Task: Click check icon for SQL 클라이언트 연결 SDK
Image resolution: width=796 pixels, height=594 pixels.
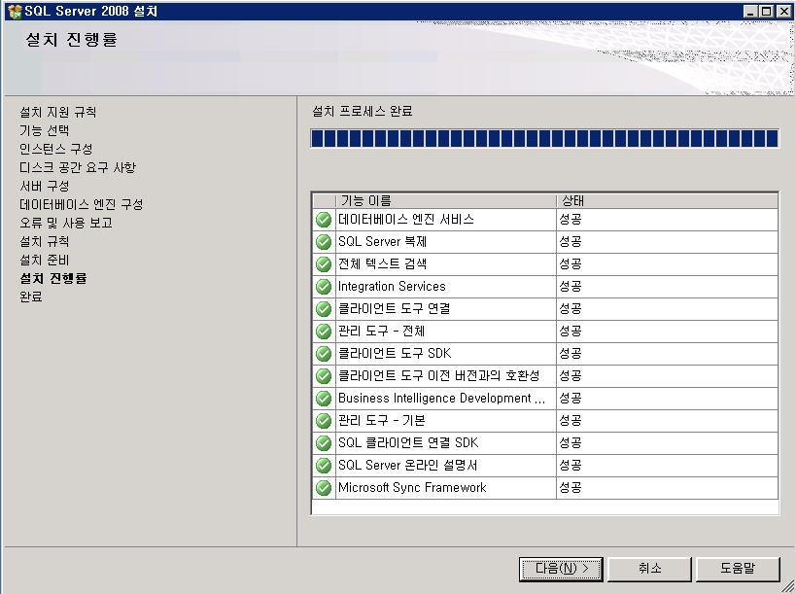Action: (324, 443)
